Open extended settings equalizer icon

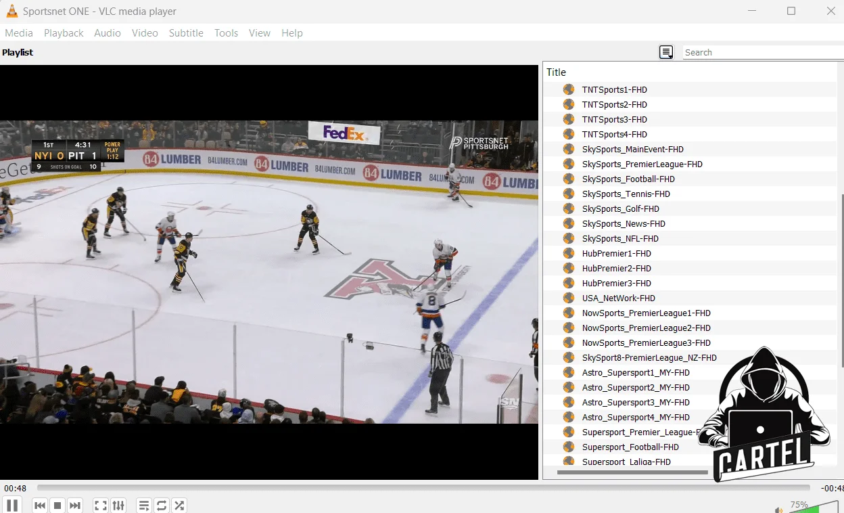click(118, 505)
